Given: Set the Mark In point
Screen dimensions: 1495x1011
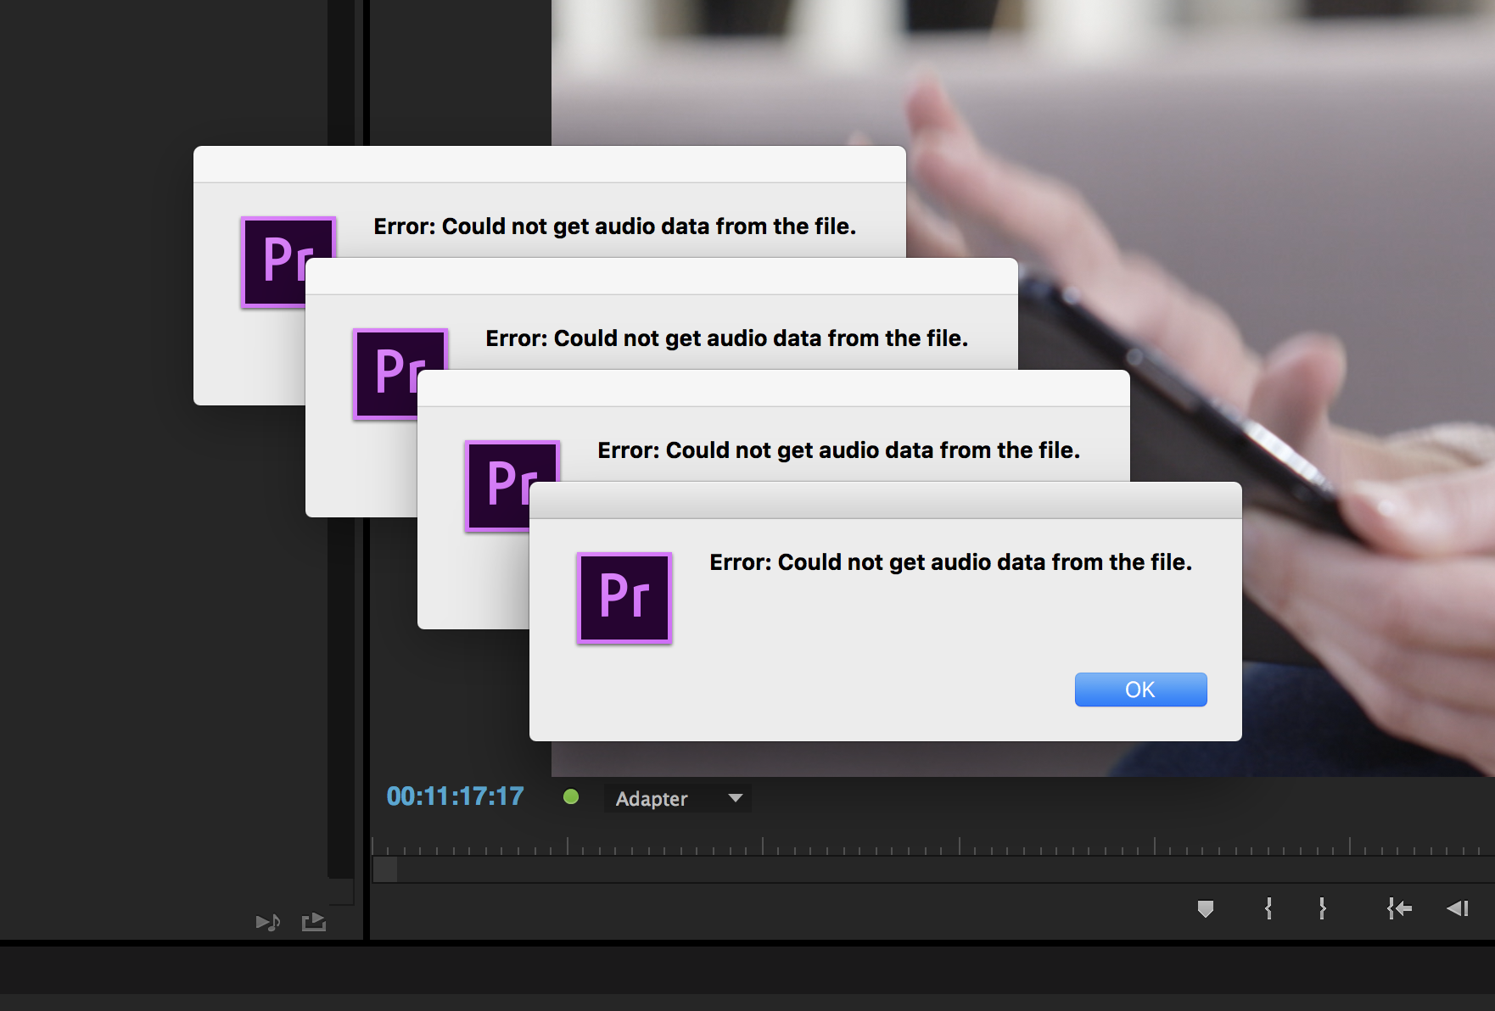Looking at the screenshot, I should [1268, 909].
